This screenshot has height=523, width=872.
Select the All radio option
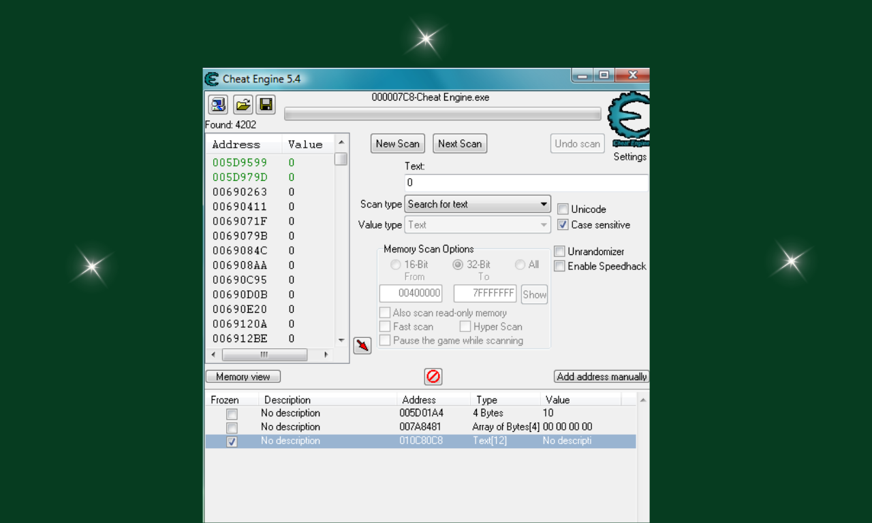pyautogui.click(x=520, y=265)
